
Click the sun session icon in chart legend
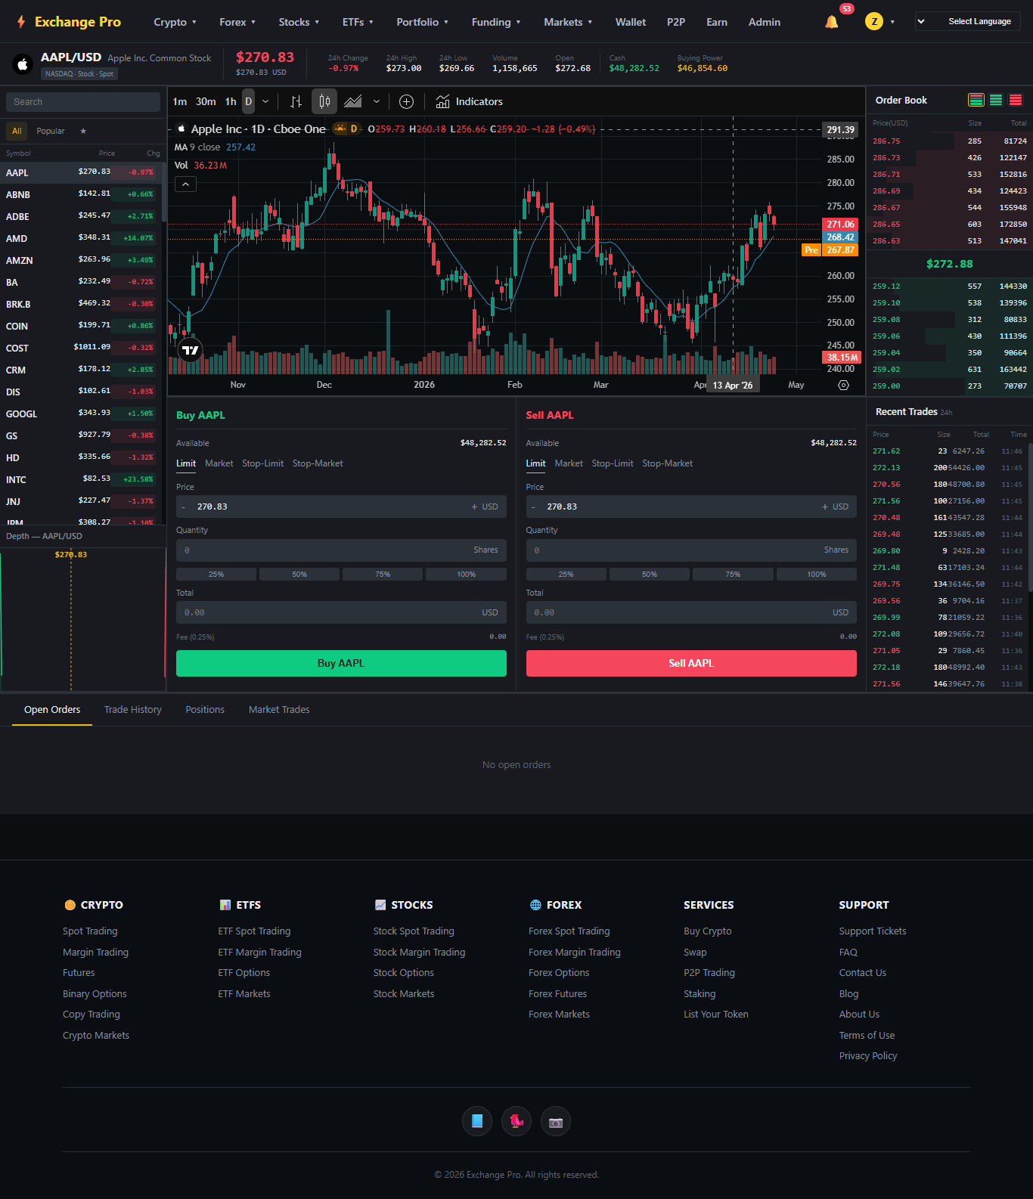click(x=340, y=129)
